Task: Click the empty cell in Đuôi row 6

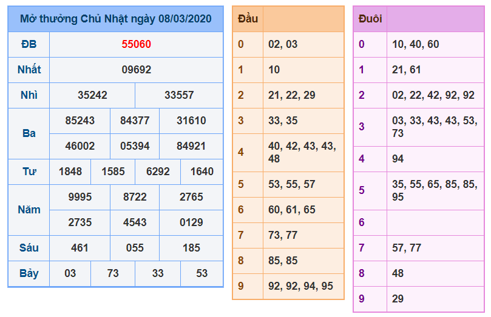Action: 435,222
